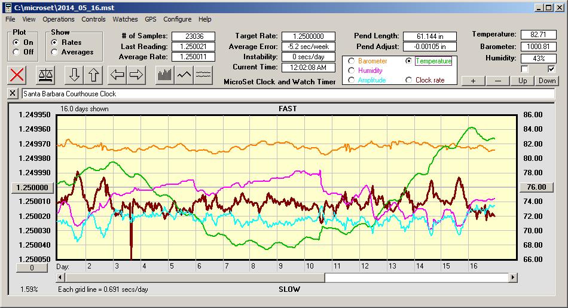Select the wavy lines graph icon
Viewport: 568px width, 308px height.
click(203, 75)
